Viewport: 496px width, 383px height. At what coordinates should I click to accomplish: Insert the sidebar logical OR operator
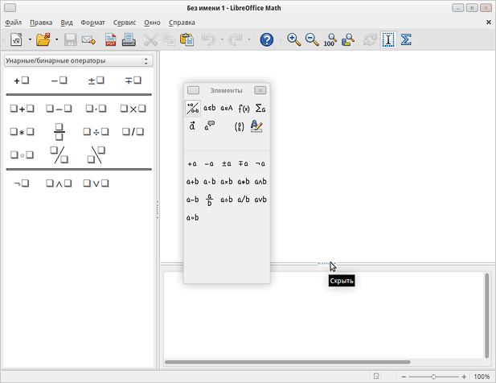96,183
